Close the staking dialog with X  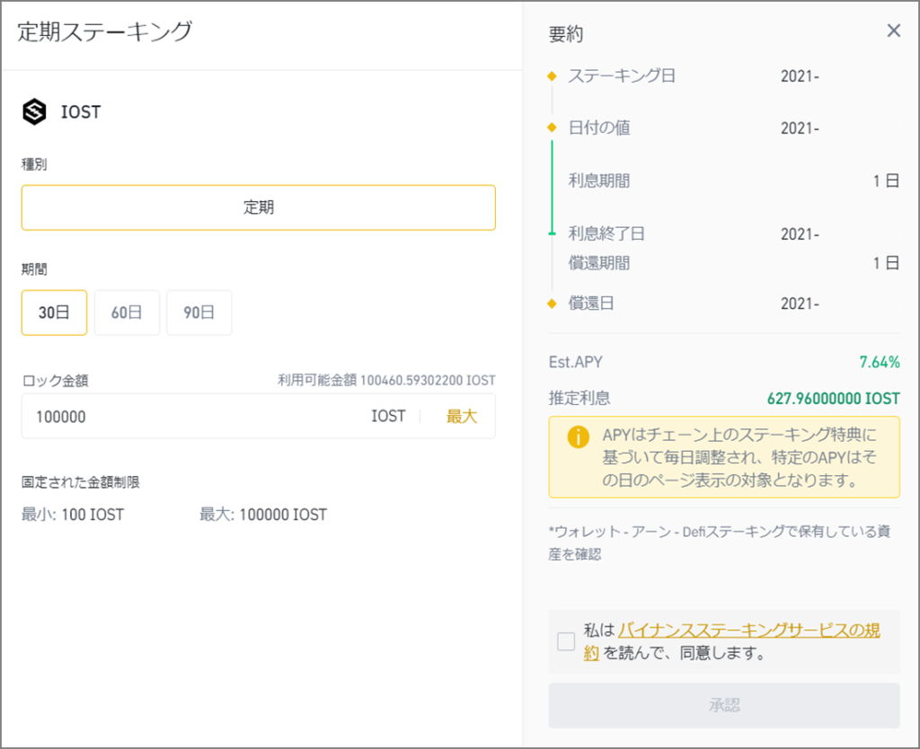pyautogui.click(x=894, y=31)
